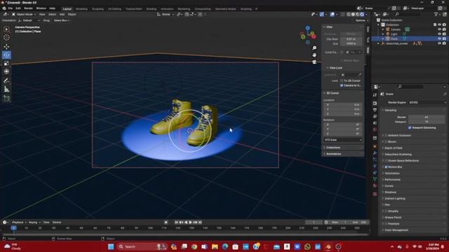Viewport: 449px width, 252px height.
Task: Select the Scale tool in toolbar
Action: tap(6, 63)
